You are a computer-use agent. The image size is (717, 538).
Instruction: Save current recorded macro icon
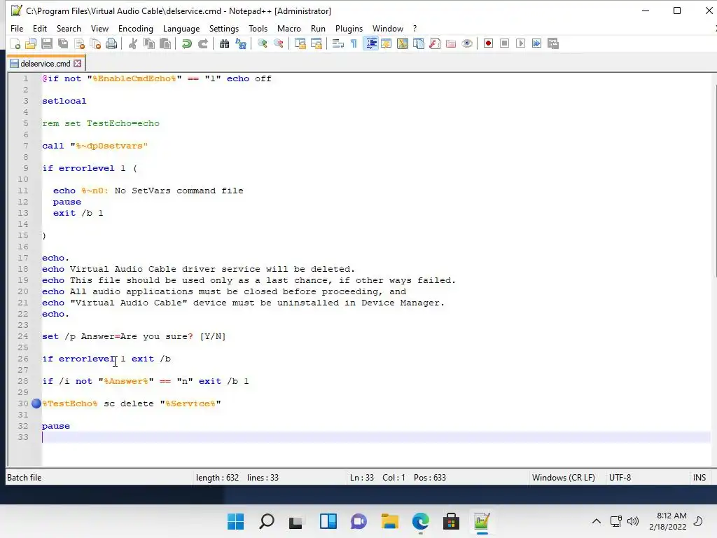point(553,43)
